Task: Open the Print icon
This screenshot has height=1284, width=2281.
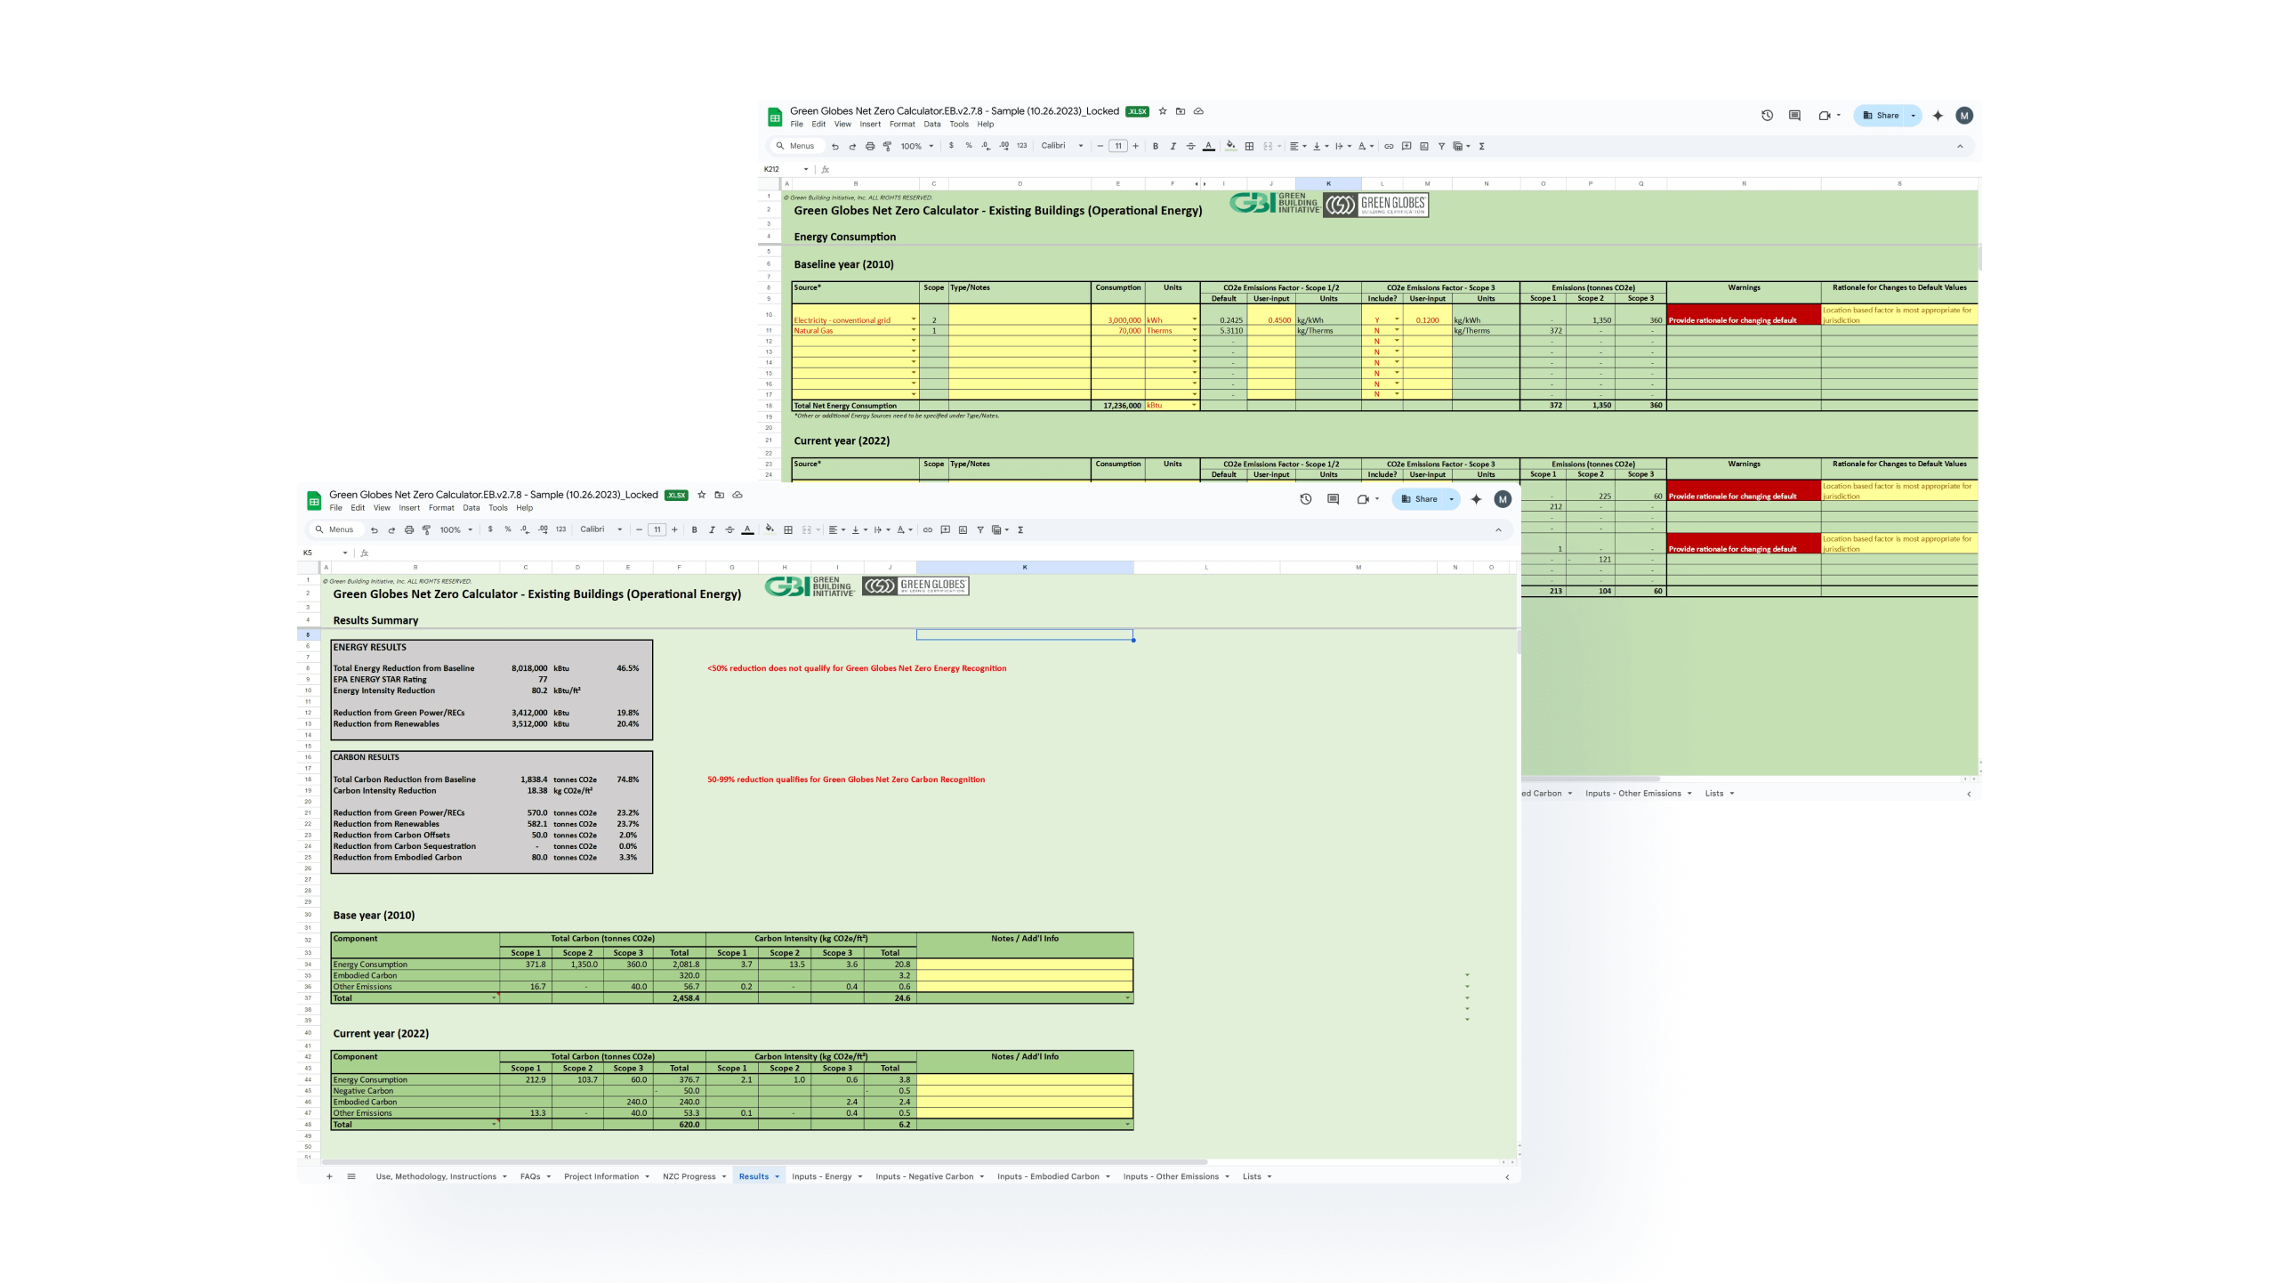Action: (x=409, y=529)
